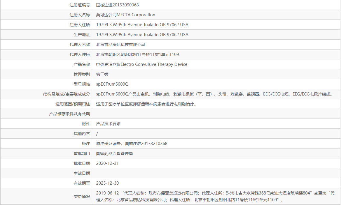Open the 产品技术要求 attachment
Screen dimensions: 341x205
click(x=108, y=124)
